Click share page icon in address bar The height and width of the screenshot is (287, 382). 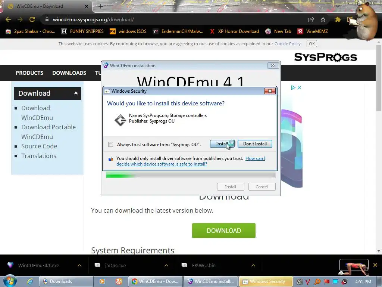[311, 19]
